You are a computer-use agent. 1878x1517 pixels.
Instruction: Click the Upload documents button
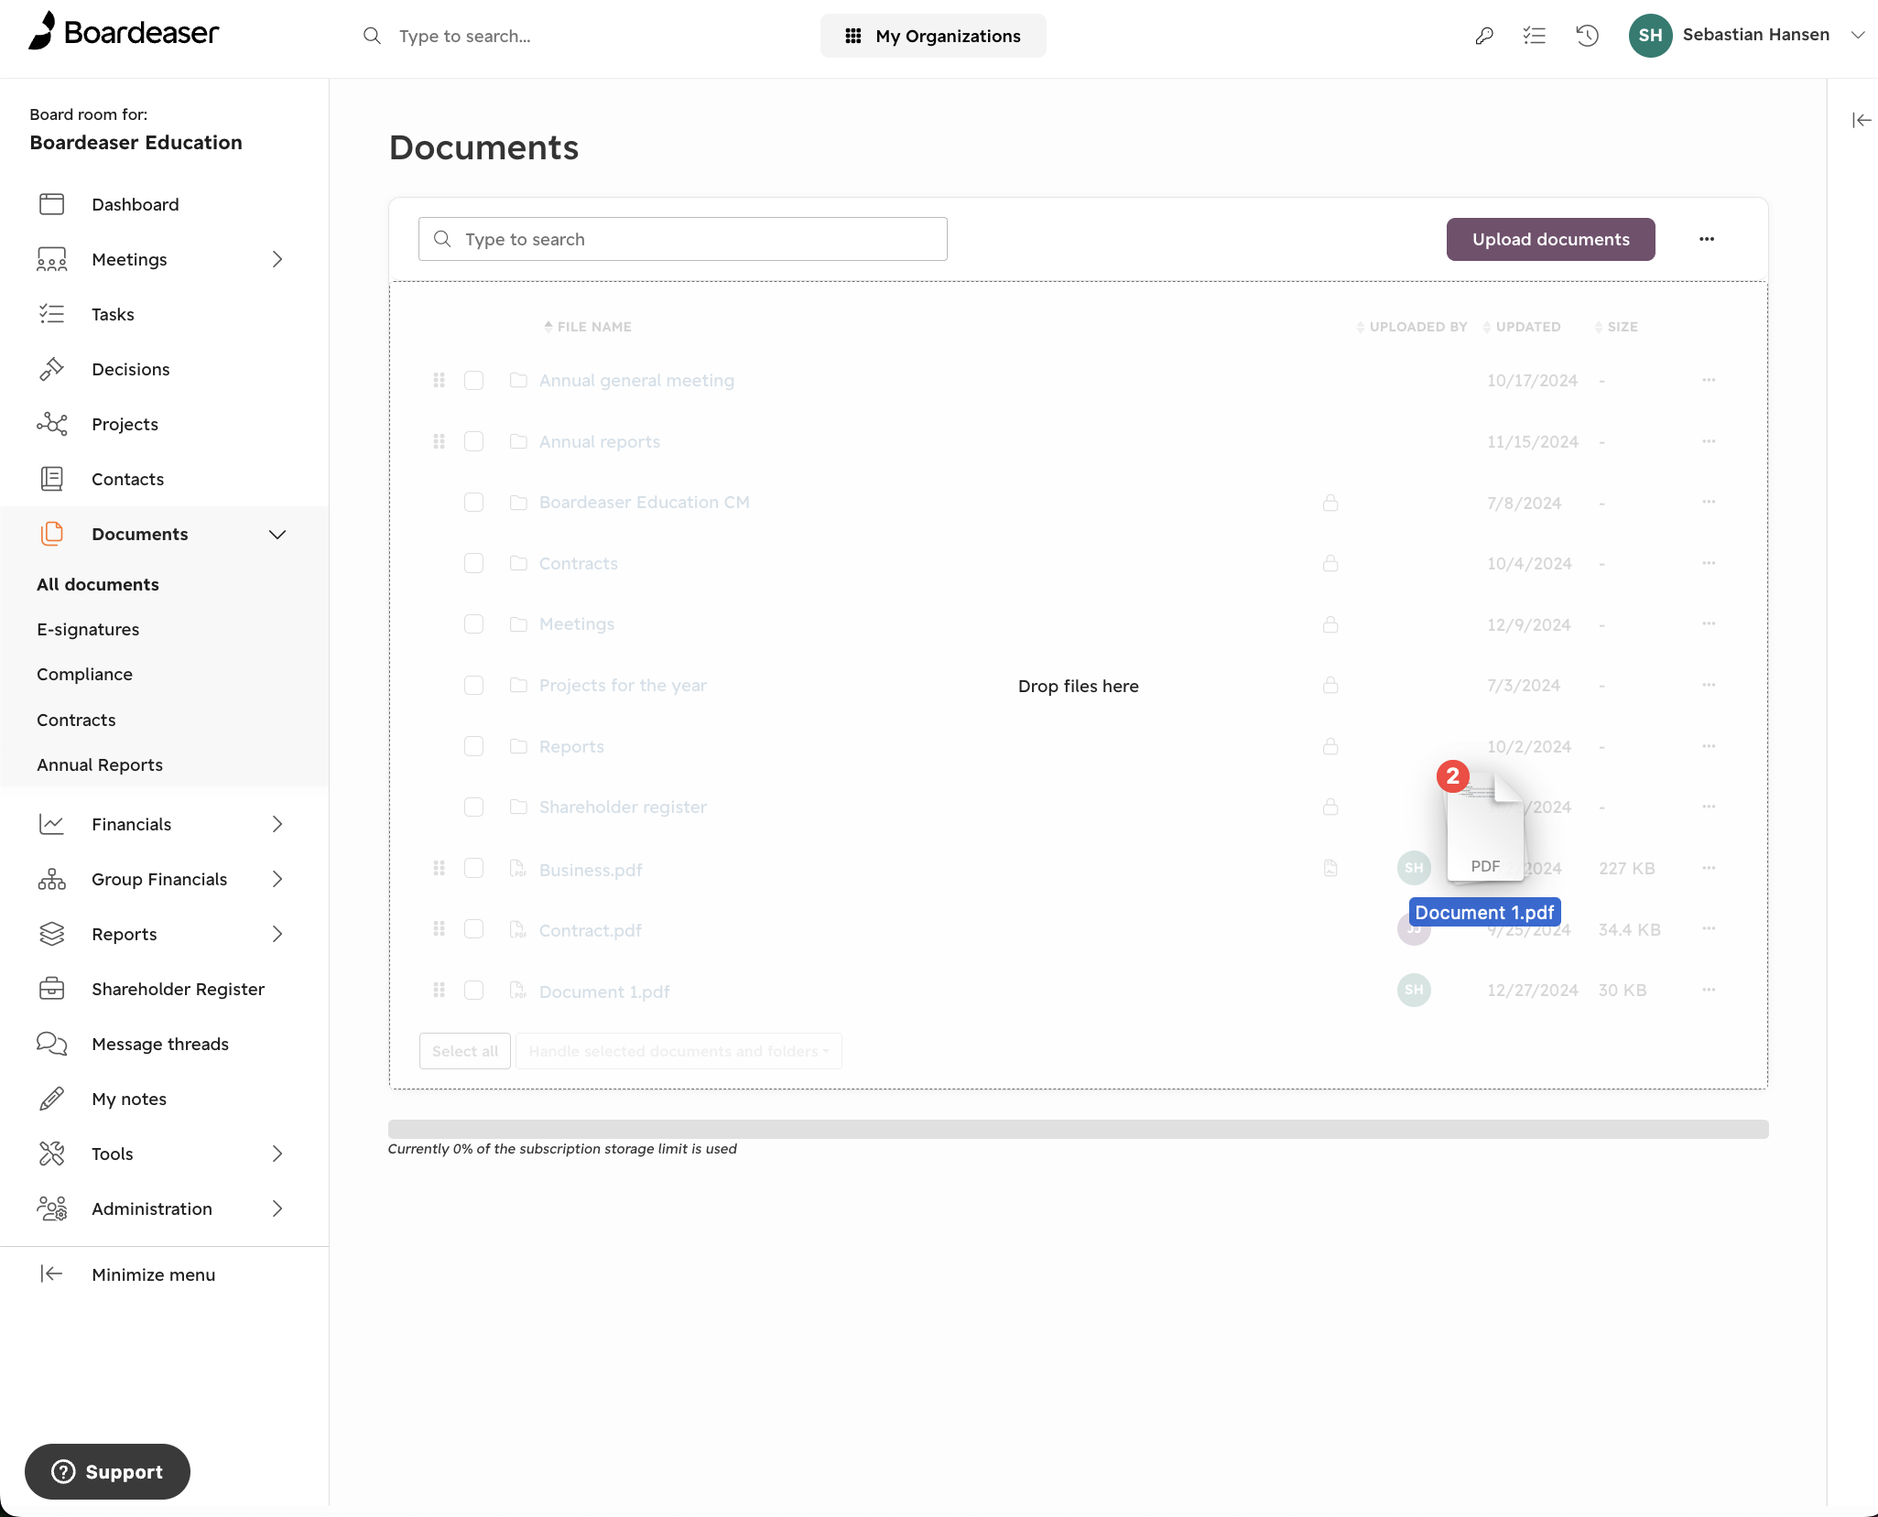point(1550,239)
